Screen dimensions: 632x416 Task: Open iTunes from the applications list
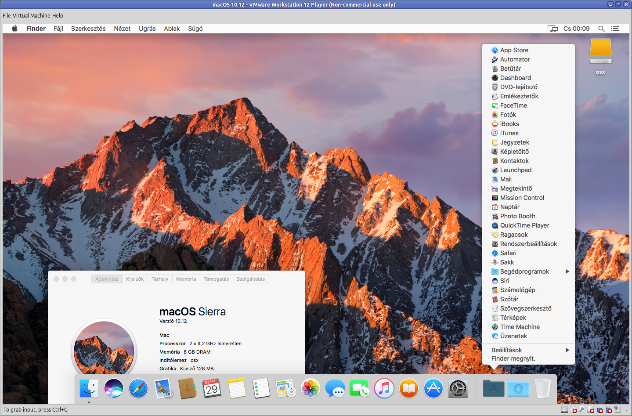pos(528,133)
